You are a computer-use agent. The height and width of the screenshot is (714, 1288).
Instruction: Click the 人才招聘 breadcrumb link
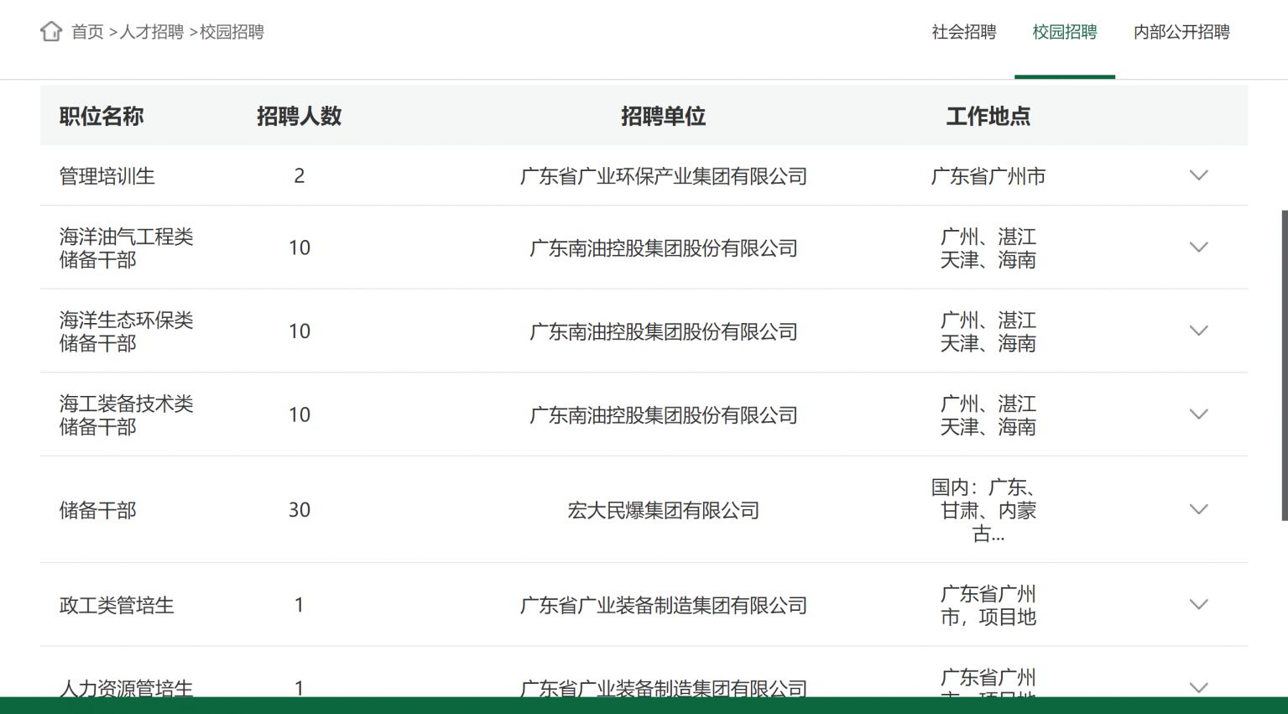151,33
